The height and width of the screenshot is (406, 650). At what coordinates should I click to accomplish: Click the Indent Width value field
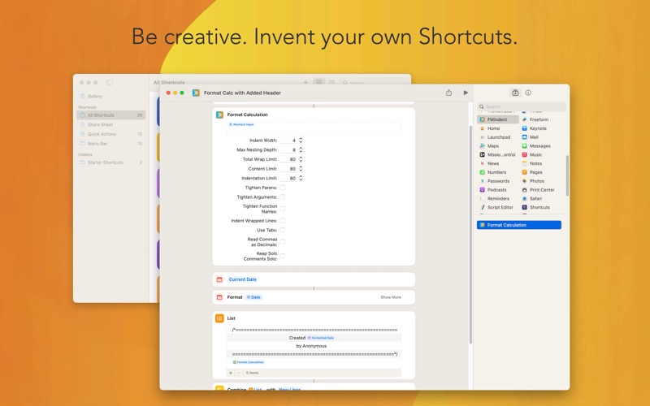pos(288,140)
